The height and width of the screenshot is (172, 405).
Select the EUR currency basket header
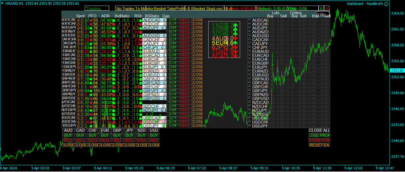[x=105, y=130]
